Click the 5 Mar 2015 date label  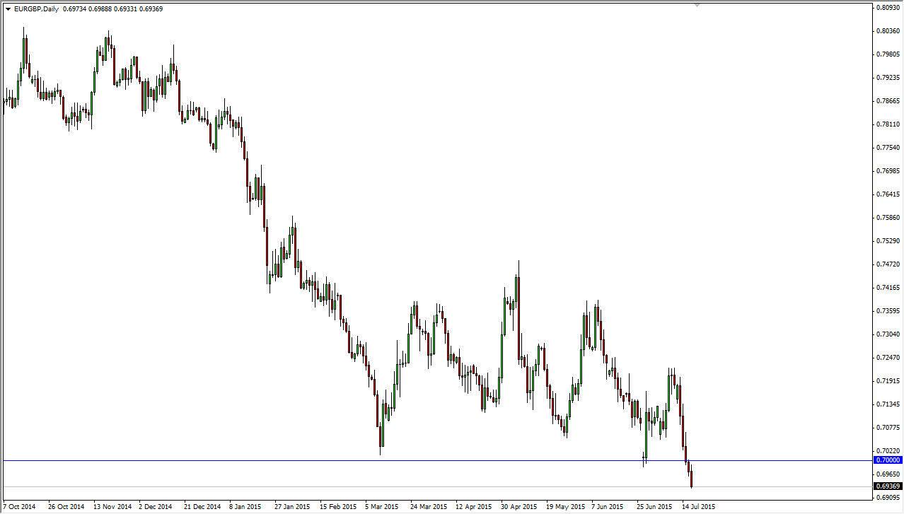click(381, 507)
